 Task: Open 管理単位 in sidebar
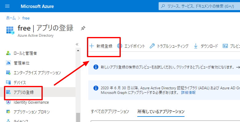coord(22,63)
